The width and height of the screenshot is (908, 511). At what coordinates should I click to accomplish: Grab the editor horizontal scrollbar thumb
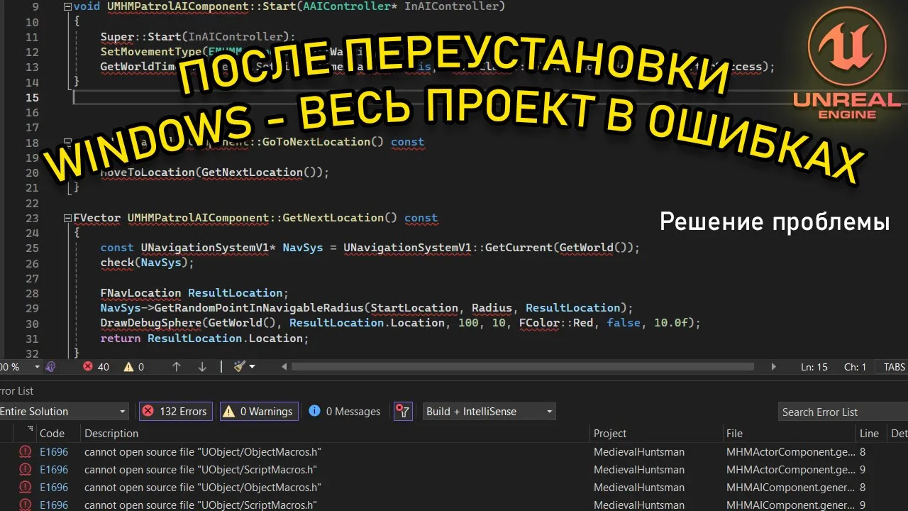click(523, 367)
